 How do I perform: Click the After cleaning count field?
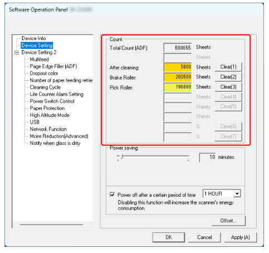click(178, 67)
